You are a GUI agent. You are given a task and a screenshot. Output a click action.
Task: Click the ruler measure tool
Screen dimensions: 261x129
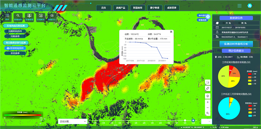tap(207, 89)
